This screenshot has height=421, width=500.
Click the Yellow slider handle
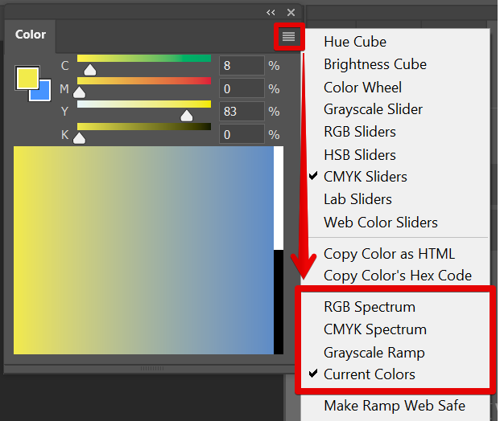click(x=187, y=116)
